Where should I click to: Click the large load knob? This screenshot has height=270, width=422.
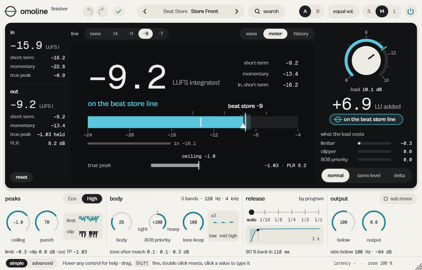coord(366,60)
